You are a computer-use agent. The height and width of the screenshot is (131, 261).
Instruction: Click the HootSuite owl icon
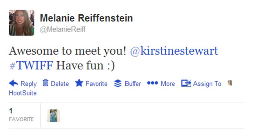pyautogui.click(x=230, y=83)
